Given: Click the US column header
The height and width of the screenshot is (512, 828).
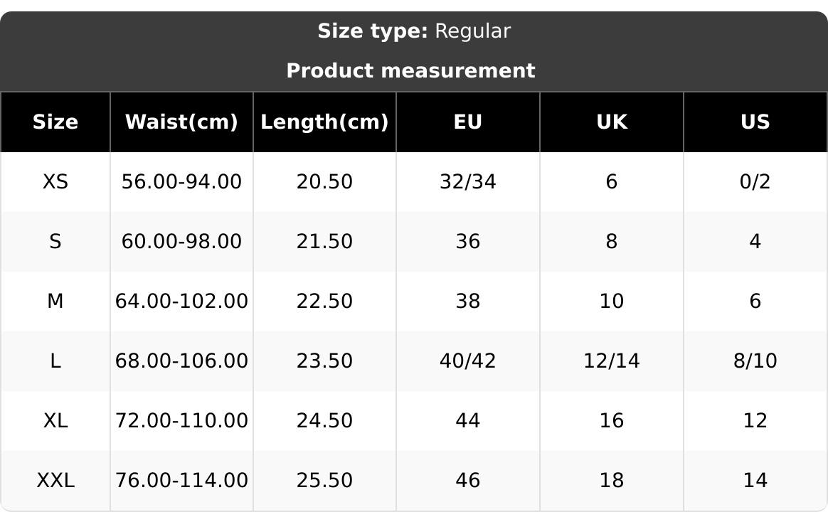Looking at the screenshot, I should pos(755,122).
